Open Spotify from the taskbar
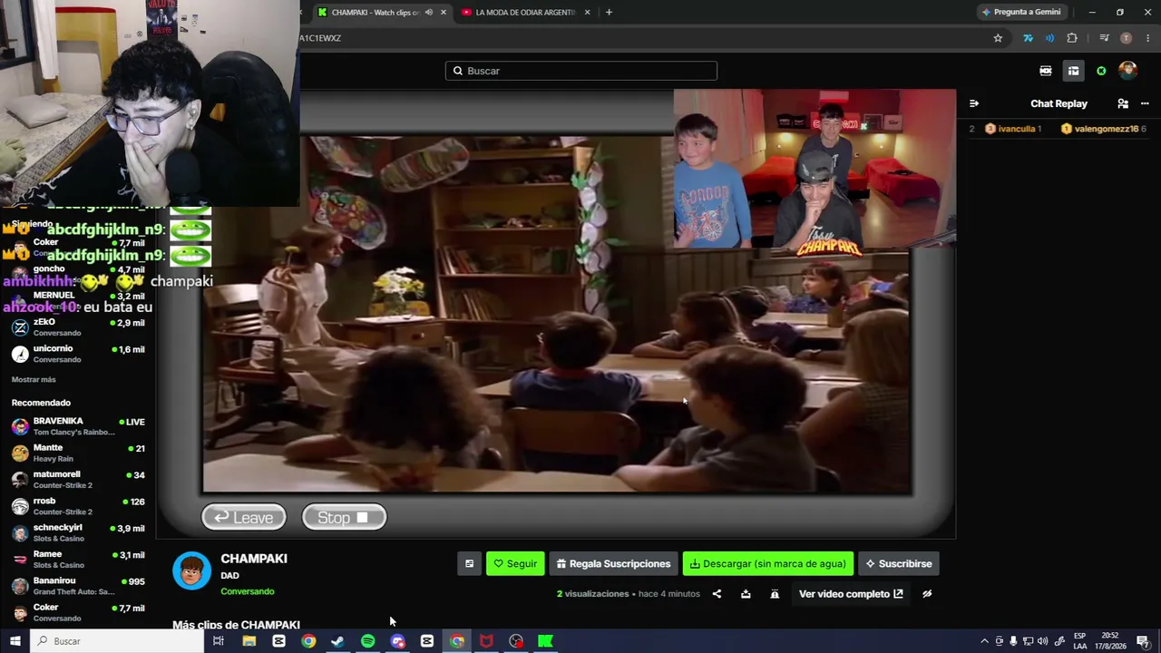Viewport: 1161px width, 653px height. pos(367,641)
